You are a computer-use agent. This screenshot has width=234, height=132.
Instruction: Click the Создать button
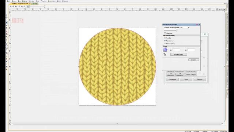(x=193, y=60)
